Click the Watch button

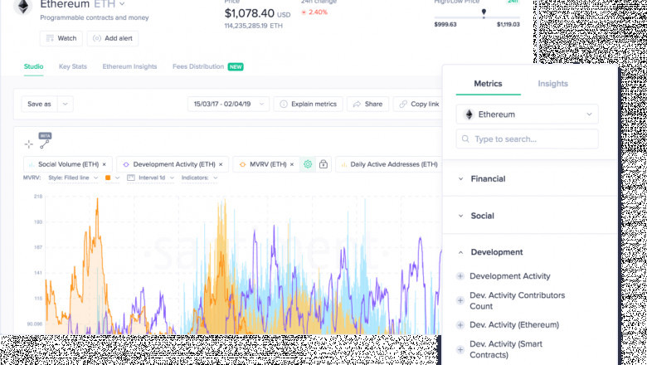[61, 38]
